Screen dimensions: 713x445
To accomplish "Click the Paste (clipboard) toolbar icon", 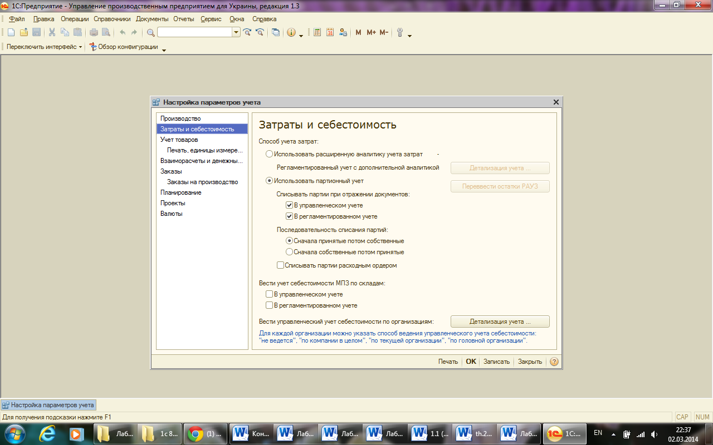I will pos(77,32).
